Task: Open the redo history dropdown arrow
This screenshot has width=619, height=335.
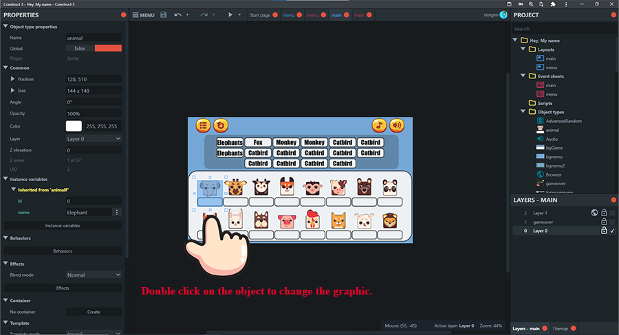Action: tap(214, 14)
